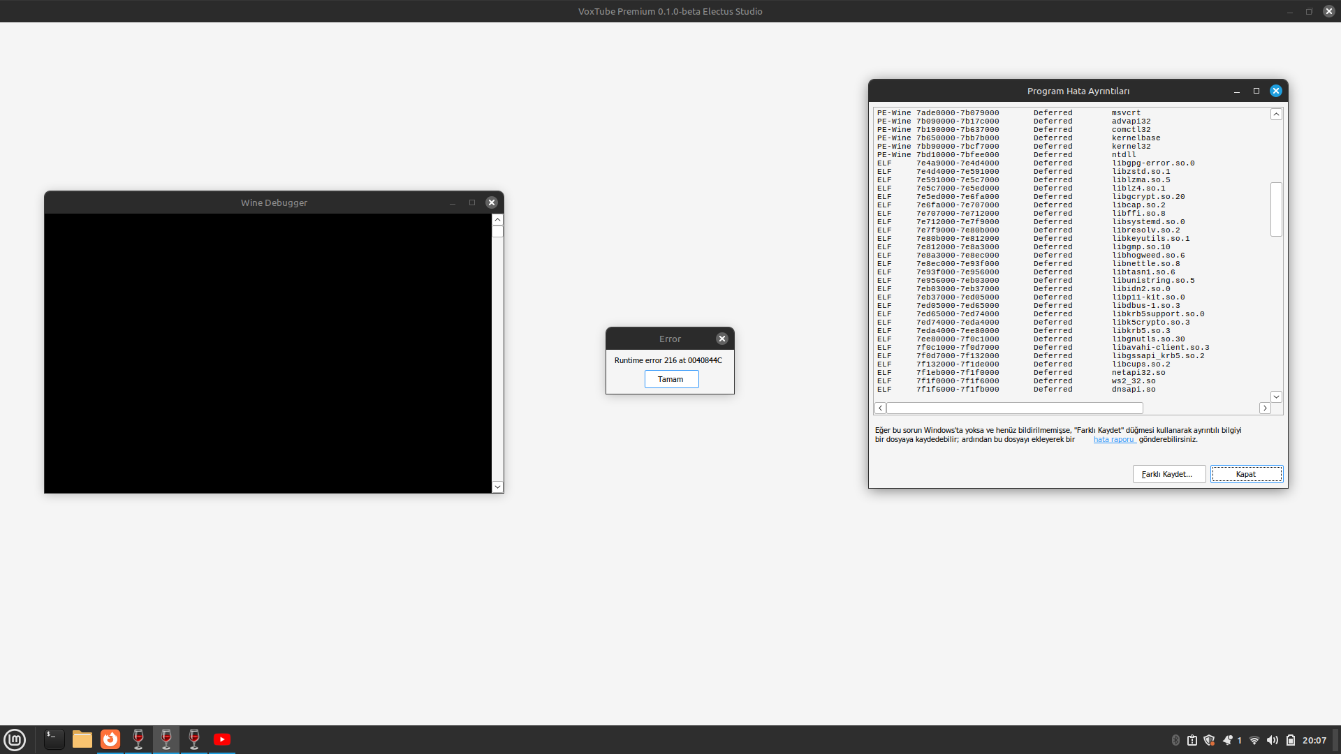Open the Linux Mint start menu

pyautogui.click(x=15, y=739)
